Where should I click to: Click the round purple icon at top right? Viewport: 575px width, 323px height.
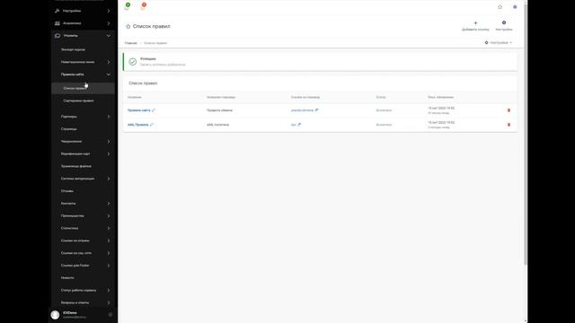515,7
